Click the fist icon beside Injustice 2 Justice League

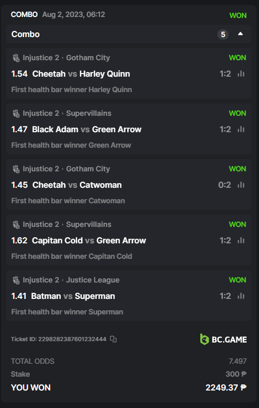coord(16,280)
